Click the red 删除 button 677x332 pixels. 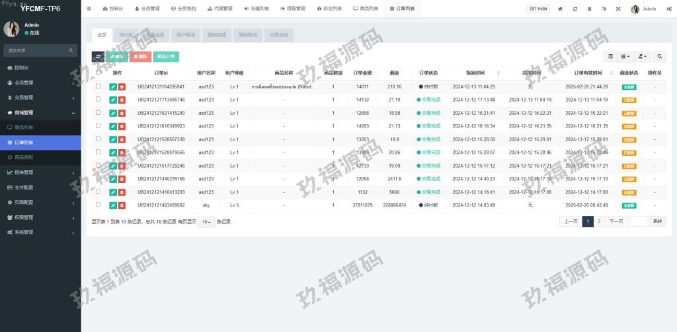click(x=140, y=57)
